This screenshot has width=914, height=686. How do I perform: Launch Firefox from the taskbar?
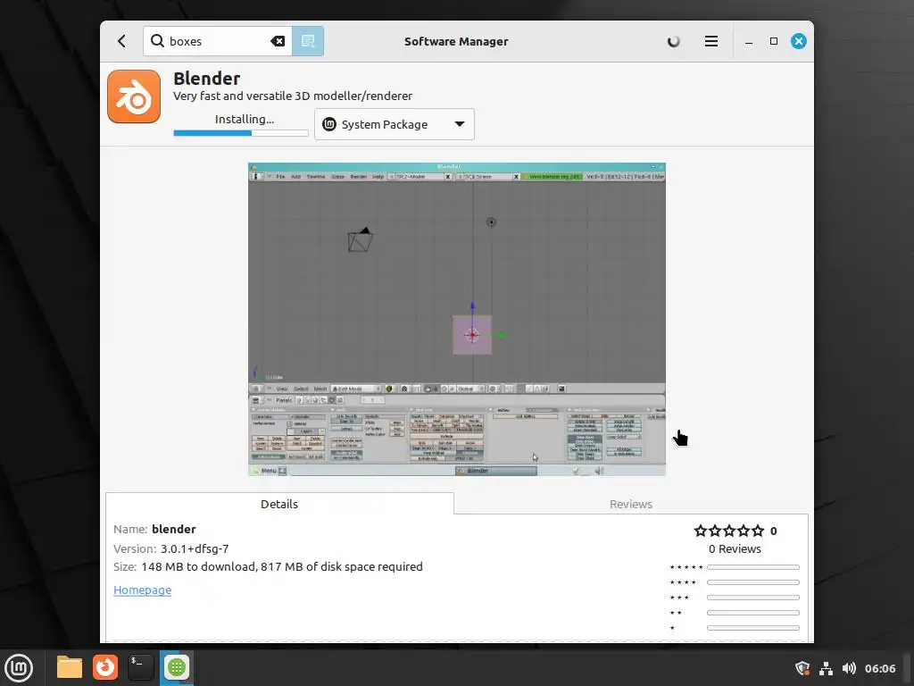105,667
